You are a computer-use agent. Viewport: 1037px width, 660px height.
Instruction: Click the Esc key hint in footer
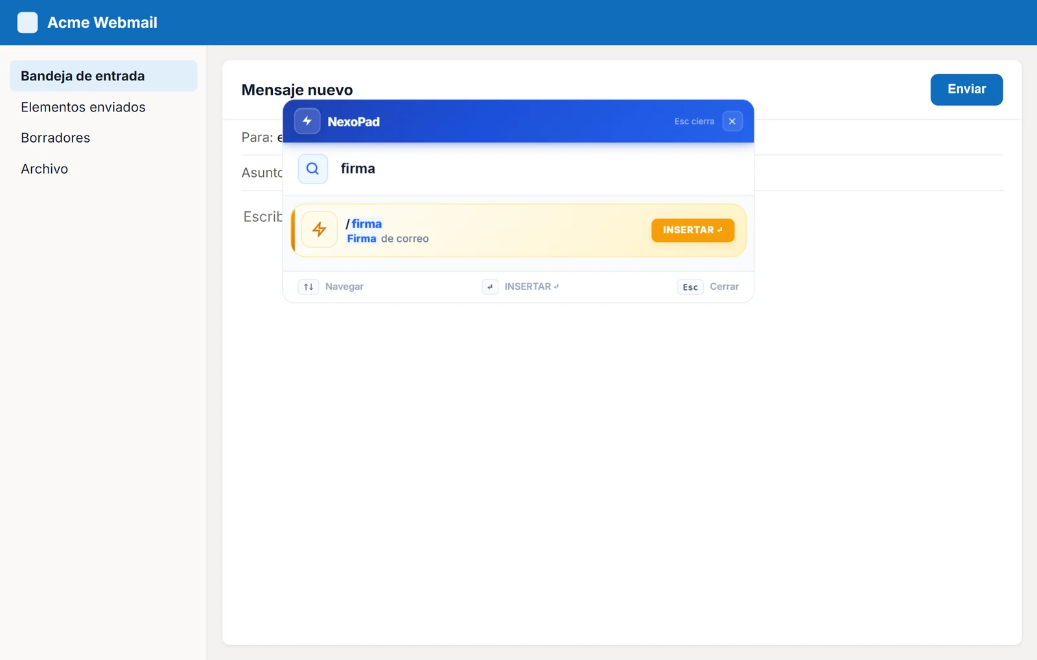tap(690, 287)
